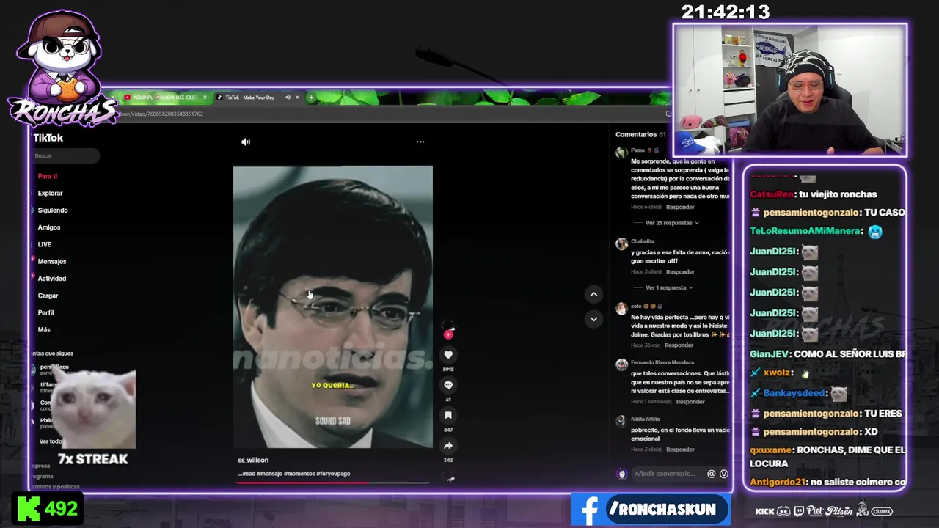
Task: Focus the Buscar search field
Action: pos(65,155)
